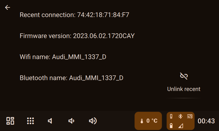The height and width of the screenshot is (131, 219).
Task: Tap the phone device status icon
Action: tap(171, 117)
